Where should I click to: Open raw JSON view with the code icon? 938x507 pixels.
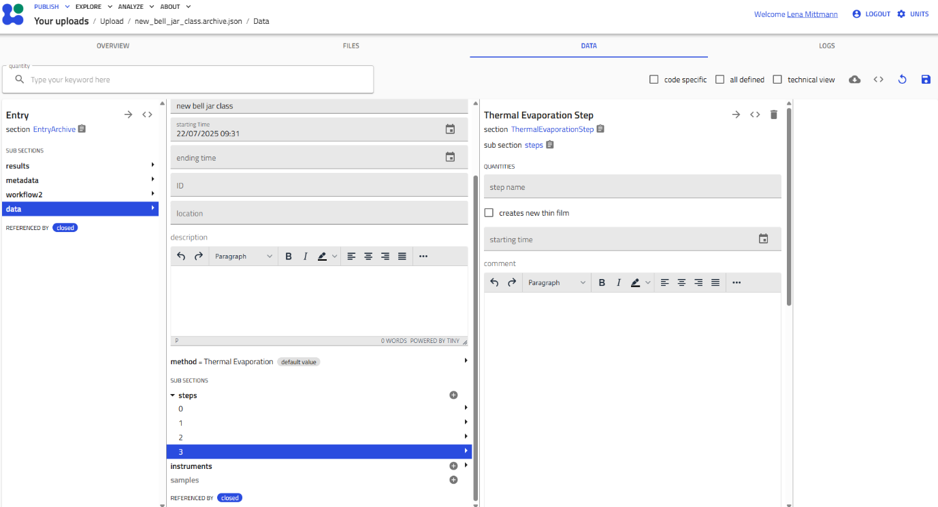tap(878, 80)
